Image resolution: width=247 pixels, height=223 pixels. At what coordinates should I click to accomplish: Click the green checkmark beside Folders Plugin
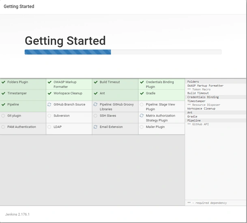tap(3, 82)
